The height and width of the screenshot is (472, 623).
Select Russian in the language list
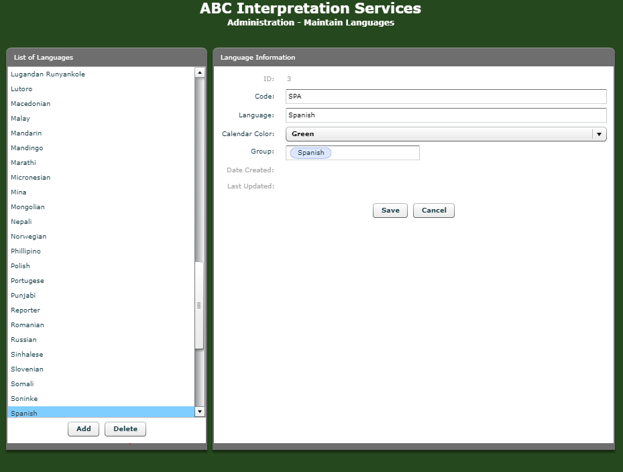[101, 340]
